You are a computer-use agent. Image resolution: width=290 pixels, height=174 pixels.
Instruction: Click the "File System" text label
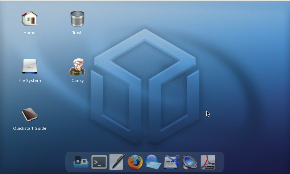29,80
